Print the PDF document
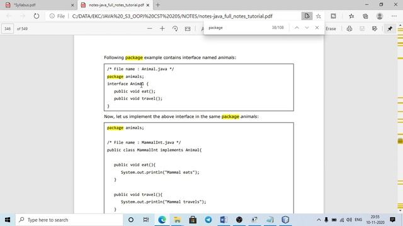Image resolution: width=403 pixels, height=226 pixels. [x=349, y=29]
